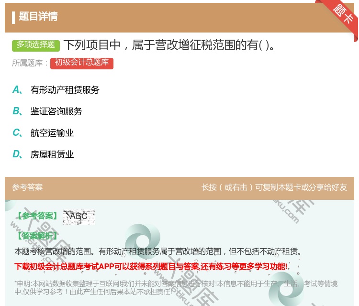Click the 长按（或右击）可复制本题卡 hint text
The height and width of the screenshot is (306, 359).
coord(274,187)
